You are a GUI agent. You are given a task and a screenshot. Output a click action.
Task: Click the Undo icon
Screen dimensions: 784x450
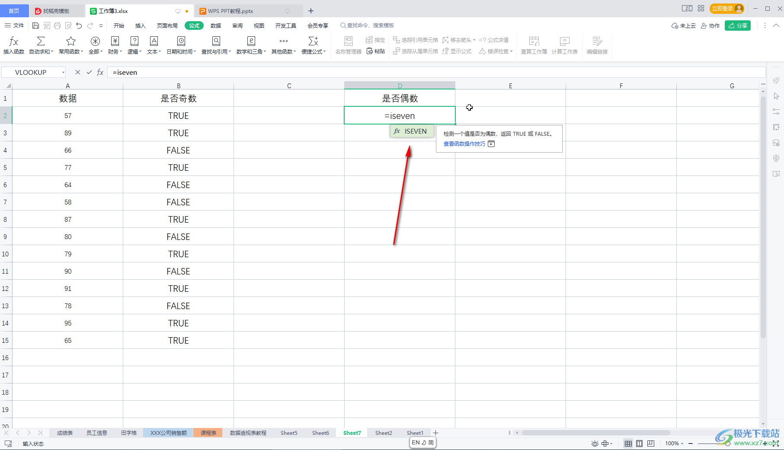(79, 26)
